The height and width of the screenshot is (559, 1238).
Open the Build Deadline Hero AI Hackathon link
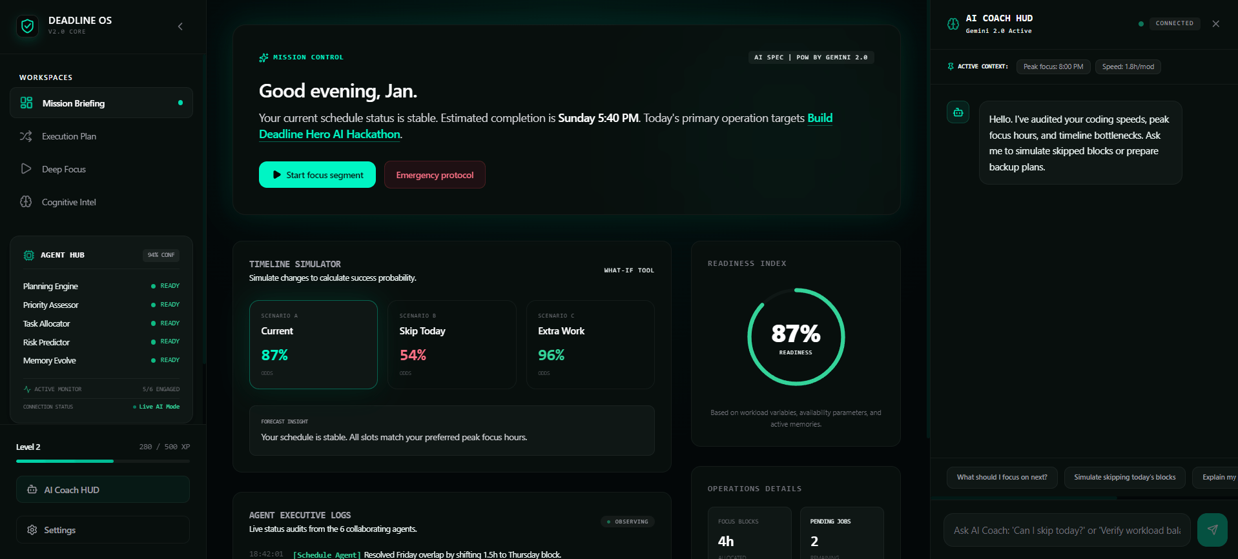[x=546, y=126]
